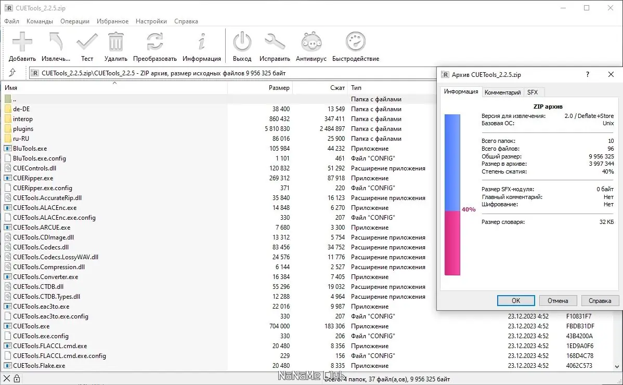Click the Извлечь (Extract) toolbar icon
This screenshot has height=385, width=623.
click(x=56, y=42)
